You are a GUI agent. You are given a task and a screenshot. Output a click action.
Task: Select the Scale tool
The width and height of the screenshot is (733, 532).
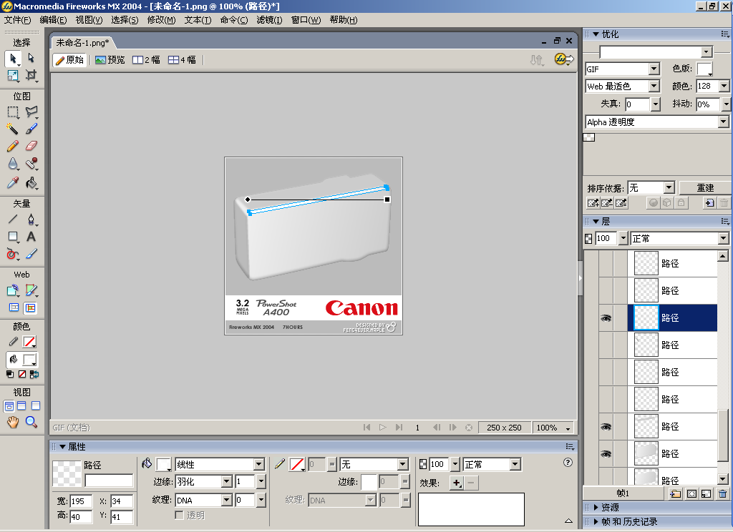(x=13, y=75)
